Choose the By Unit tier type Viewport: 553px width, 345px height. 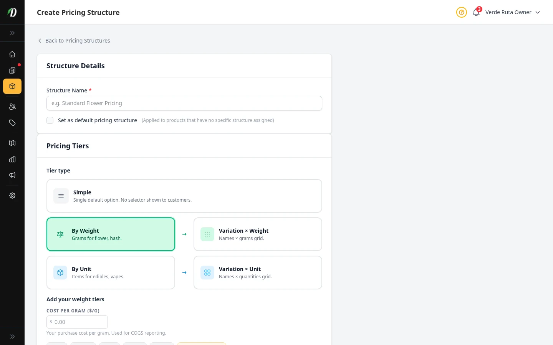click(111, 272)
